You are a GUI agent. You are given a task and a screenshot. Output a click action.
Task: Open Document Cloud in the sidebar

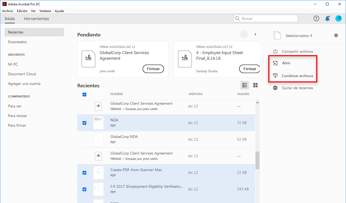pos(22,74)
